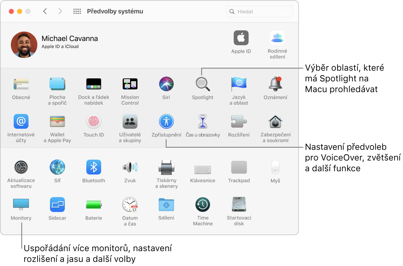Image resolution: width=403 pixels, height=266 pixels.
Task: Open Rodinné sdílení settings
Action: click(277, 38)
